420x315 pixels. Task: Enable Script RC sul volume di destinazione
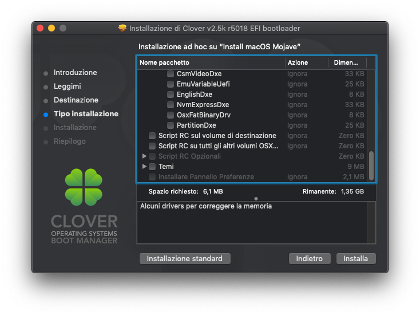[x=152, y=136]
